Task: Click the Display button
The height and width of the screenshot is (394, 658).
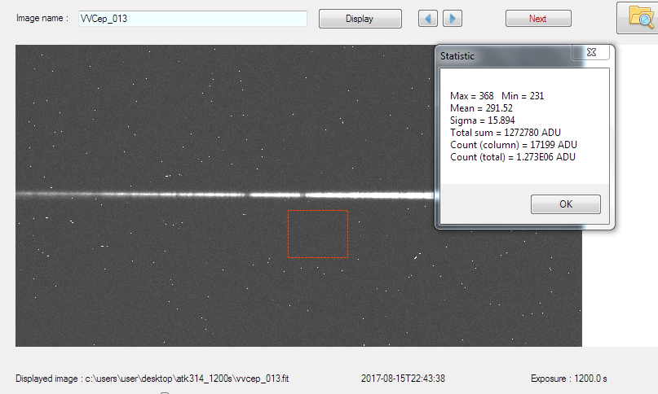Action: coord(360,19)
